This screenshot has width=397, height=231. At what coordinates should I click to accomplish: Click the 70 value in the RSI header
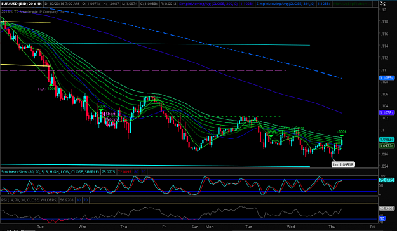point(86,200)
